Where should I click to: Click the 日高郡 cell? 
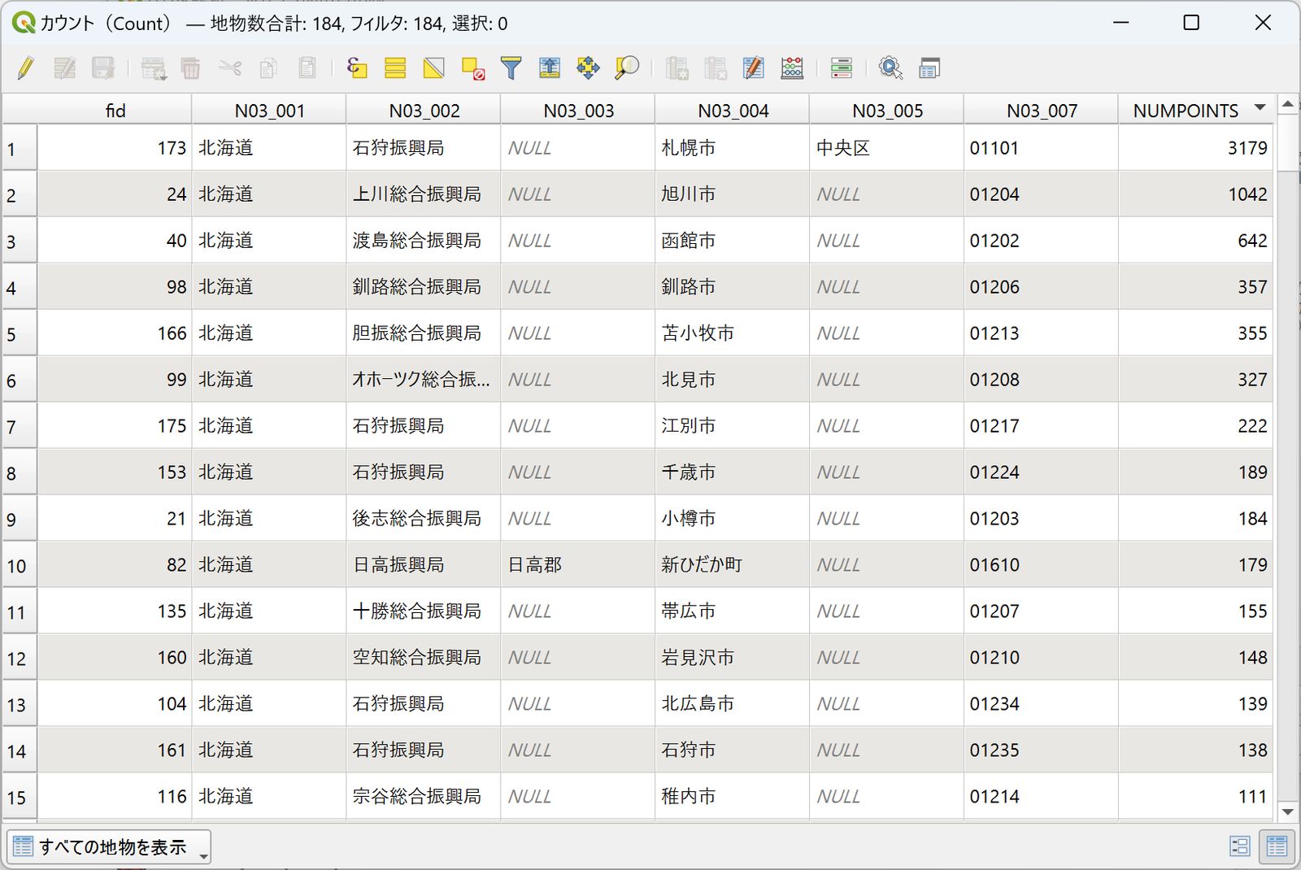[x=577, y=565]
